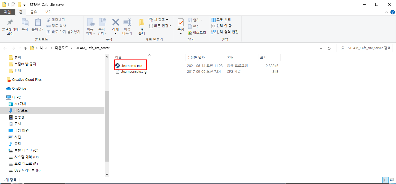Switch to details view icon in status bar
This screenshot has height=184, width=396.
point(385,180)
